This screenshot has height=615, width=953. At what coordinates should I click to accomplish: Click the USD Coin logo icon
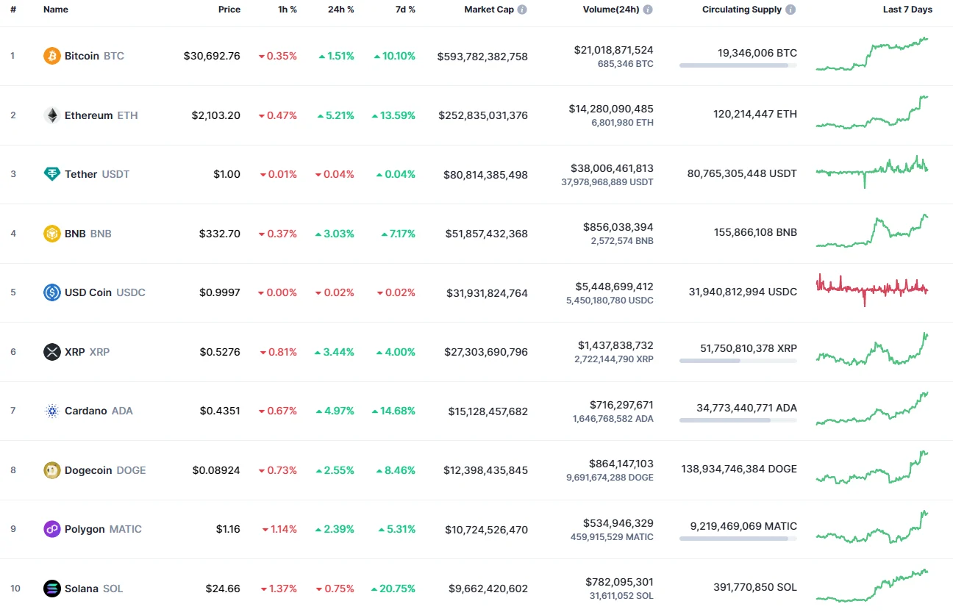(51, 292)
